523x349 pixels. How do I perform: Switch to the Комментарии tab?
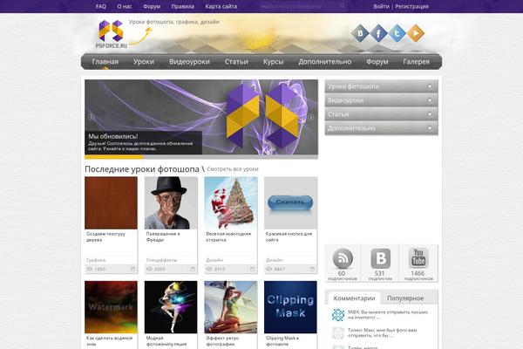tap(354, 298)
